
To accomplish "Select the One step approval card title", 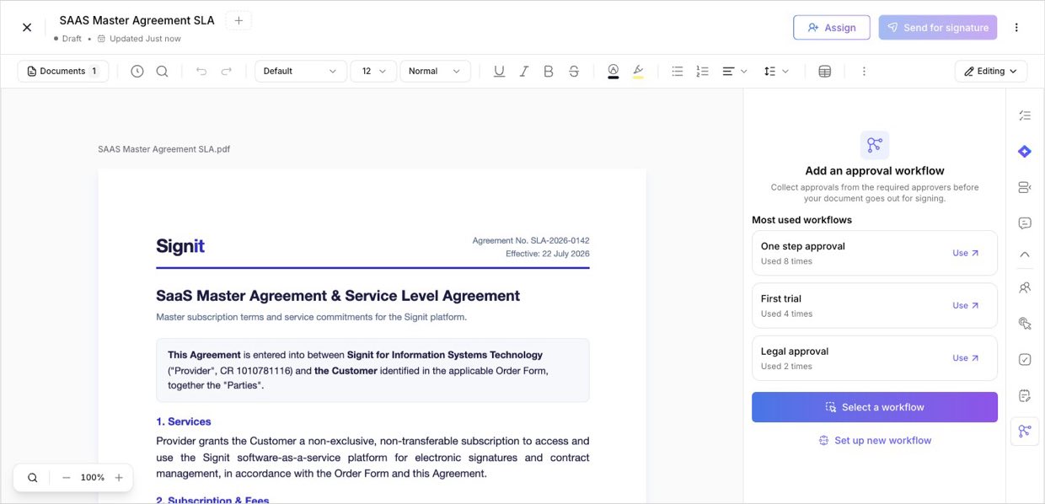I will (802, 246).
